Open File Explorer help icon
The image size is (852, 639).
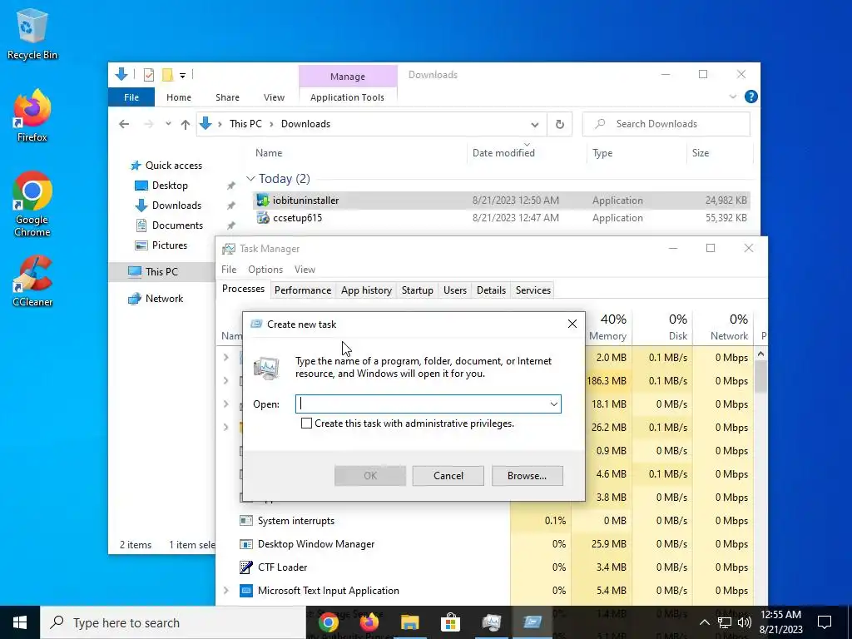751,97
